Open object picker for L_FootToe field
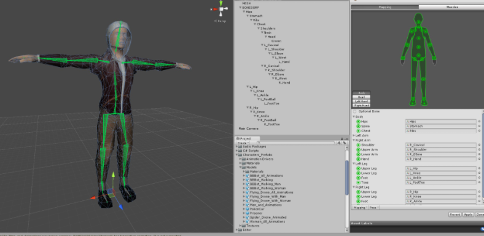The height and width of the screenshot is (236, 484). click(x=479, y=183)
